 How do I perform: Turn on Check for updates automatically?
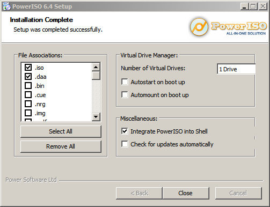click(x=125, y=144)
